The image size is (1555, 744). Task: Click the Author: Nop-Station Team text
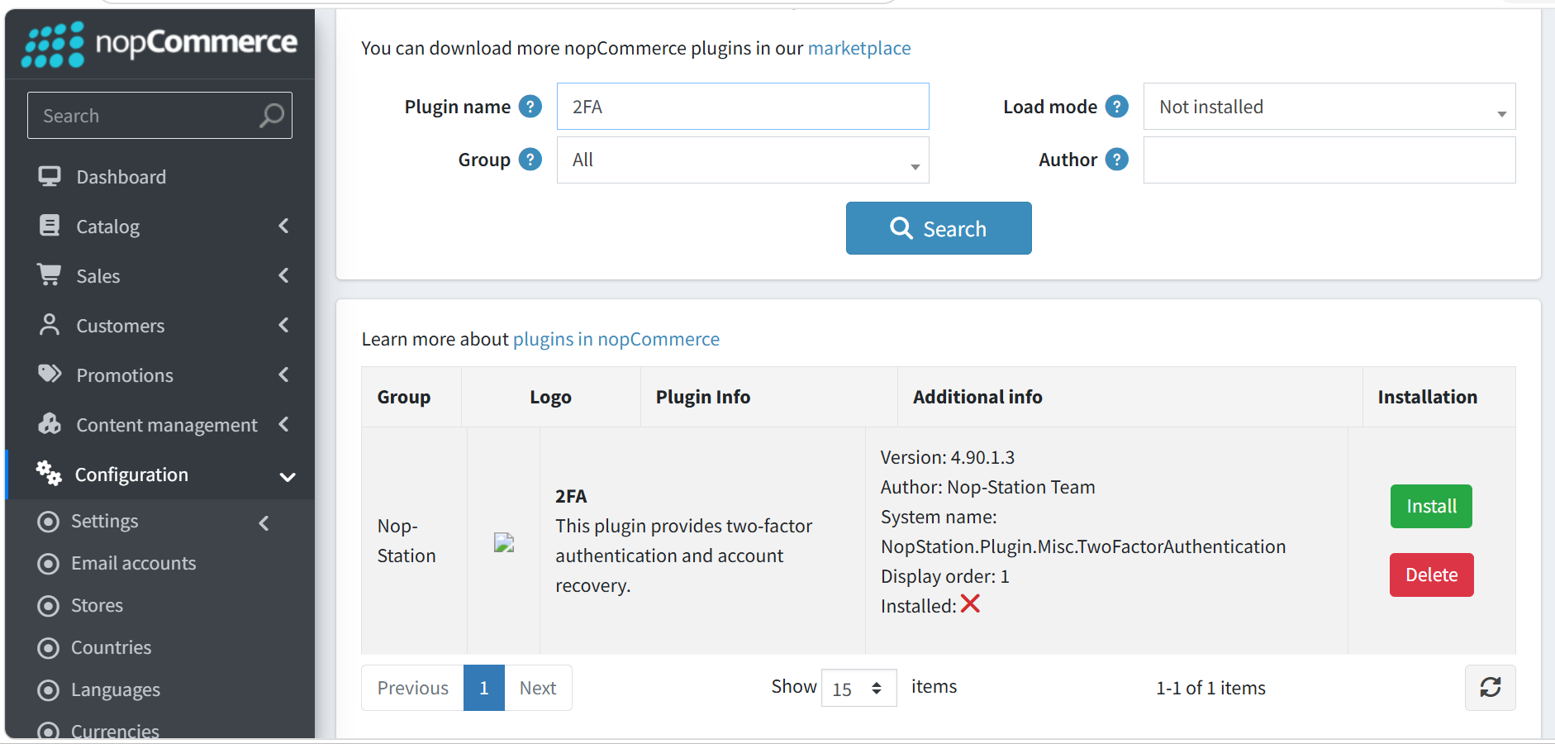(x=988, y=487)
